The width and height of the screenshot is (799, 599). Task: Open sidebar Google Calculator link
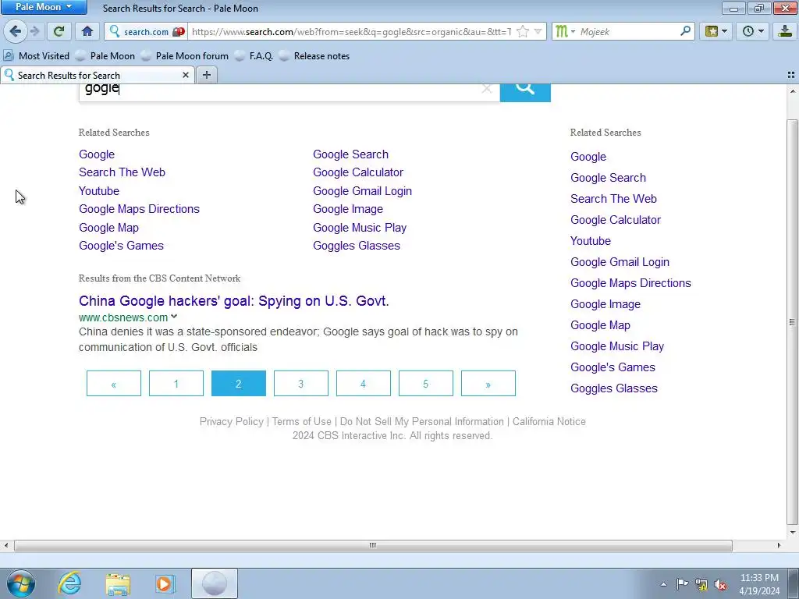(x=616, y=220)
